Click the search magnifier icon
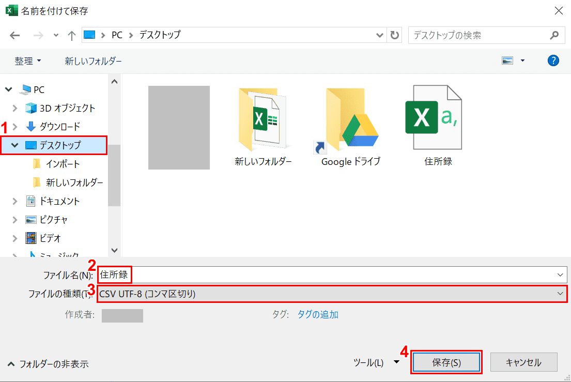Viewport: 571px width, 382px height. [x=554, y=35]
